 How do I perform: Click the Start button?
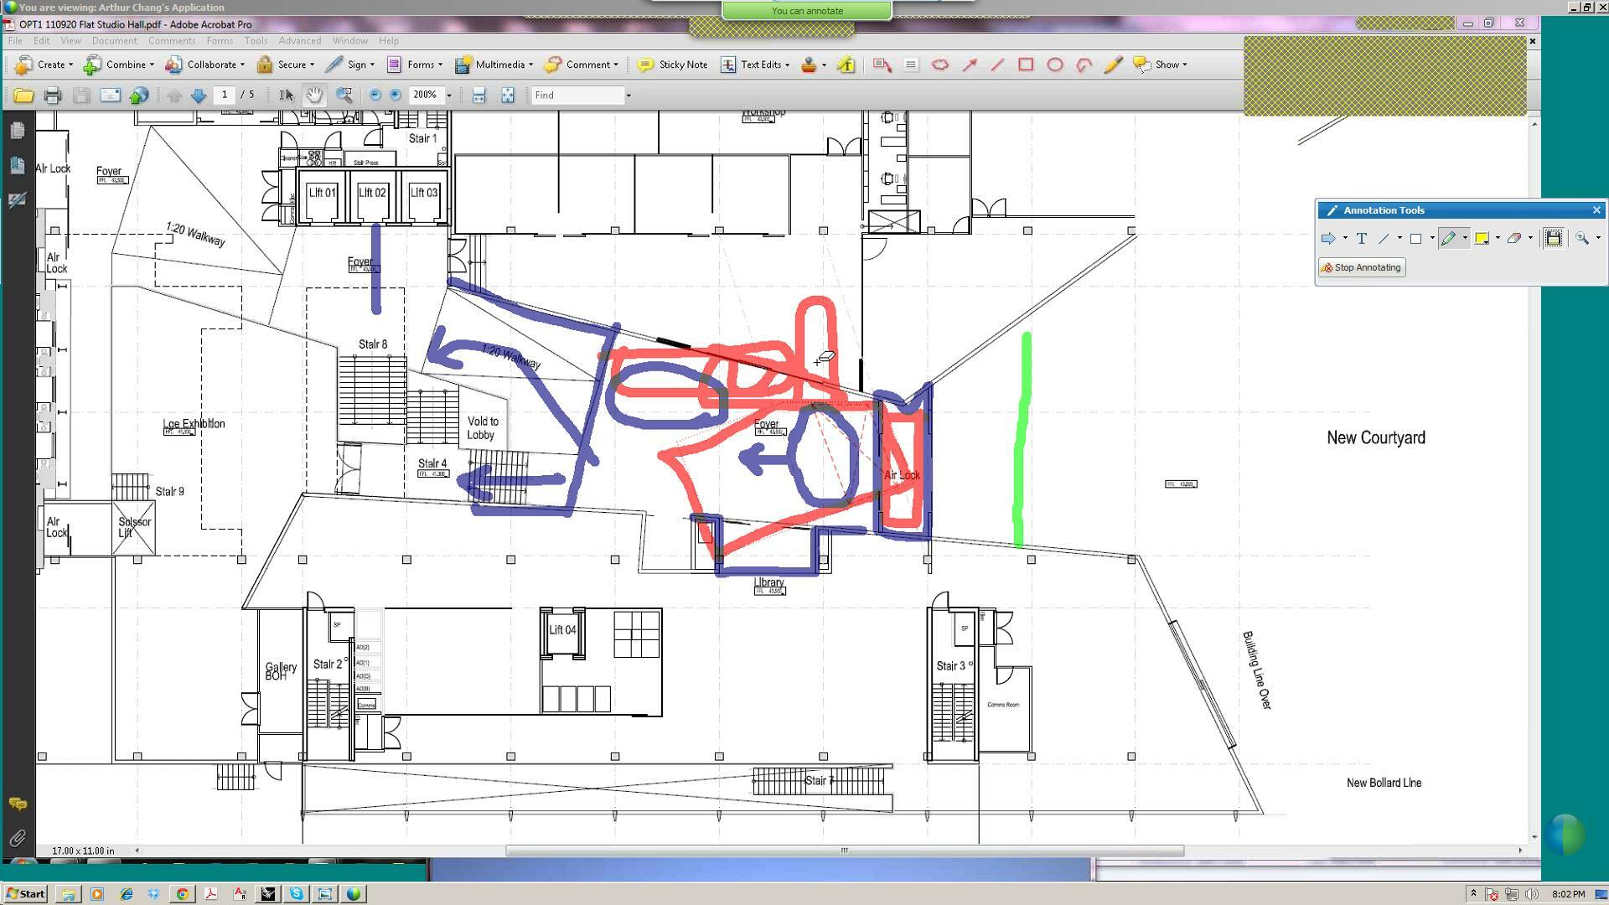[x=25, y=894]
